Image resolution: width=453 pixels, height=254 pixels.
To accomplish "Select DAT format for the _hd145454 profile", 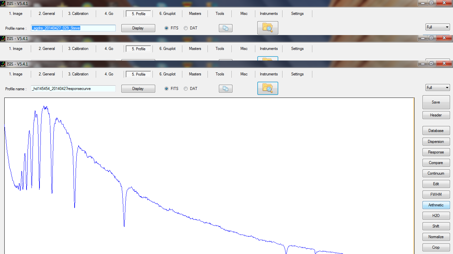I will (x=186, y=89).
